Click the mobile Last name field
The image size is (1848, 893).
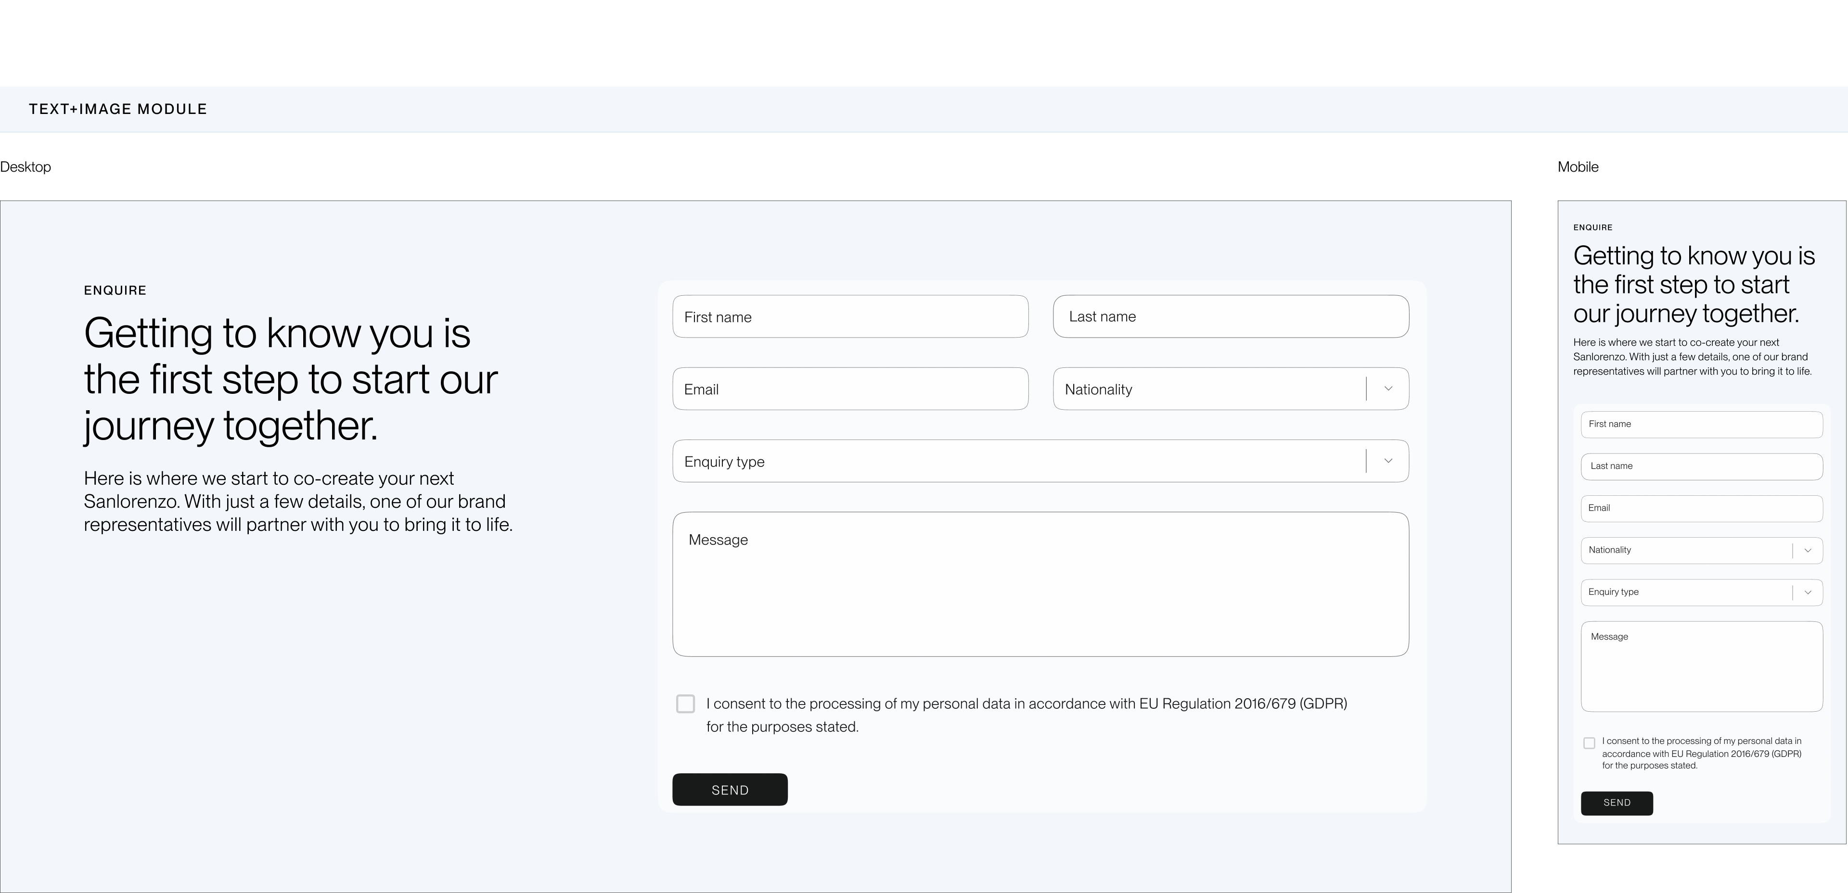point(1702,466)
